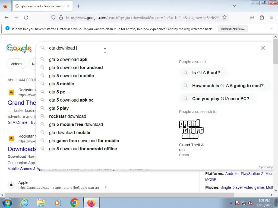Open the Grand Theft Auto series thumbnail
Viewport: 278px width, 208px height.
pos(191,129)
